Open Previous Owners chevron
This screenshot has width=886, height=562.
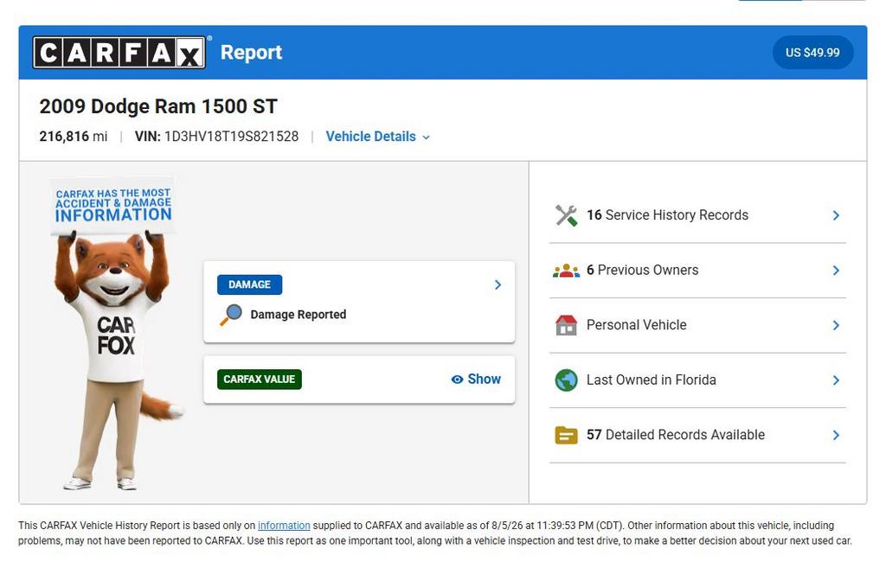(836, 271)
